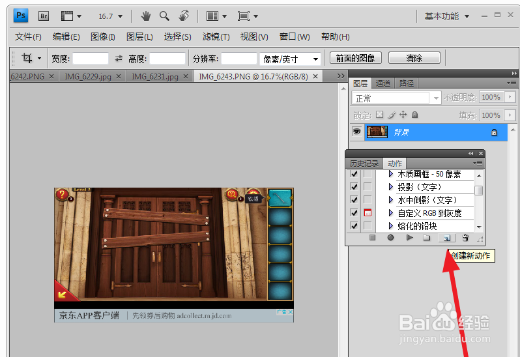
Task: Delete action with trash icon
Action: [465, 237]
